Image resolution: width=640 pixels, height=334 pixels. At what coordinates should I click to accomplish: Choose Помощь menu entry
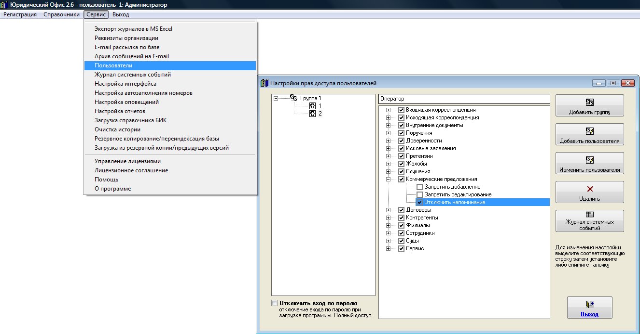click(x=170, y=180)
